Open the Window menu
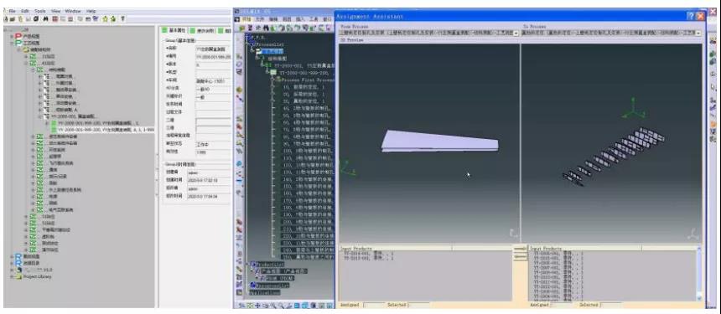The height and width of the screenshot is (314, 721). pyautogui.click(x=73, y=11)
